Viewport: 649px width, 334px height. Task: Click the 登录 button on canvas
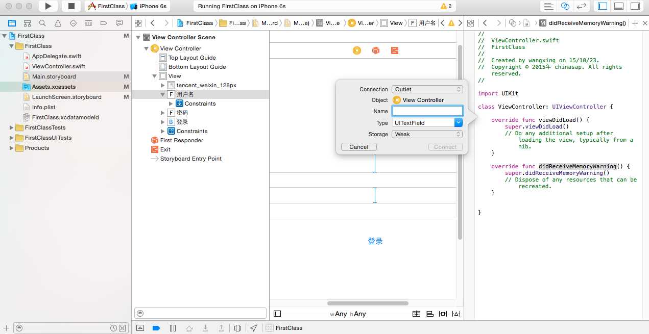click(375, 241)
